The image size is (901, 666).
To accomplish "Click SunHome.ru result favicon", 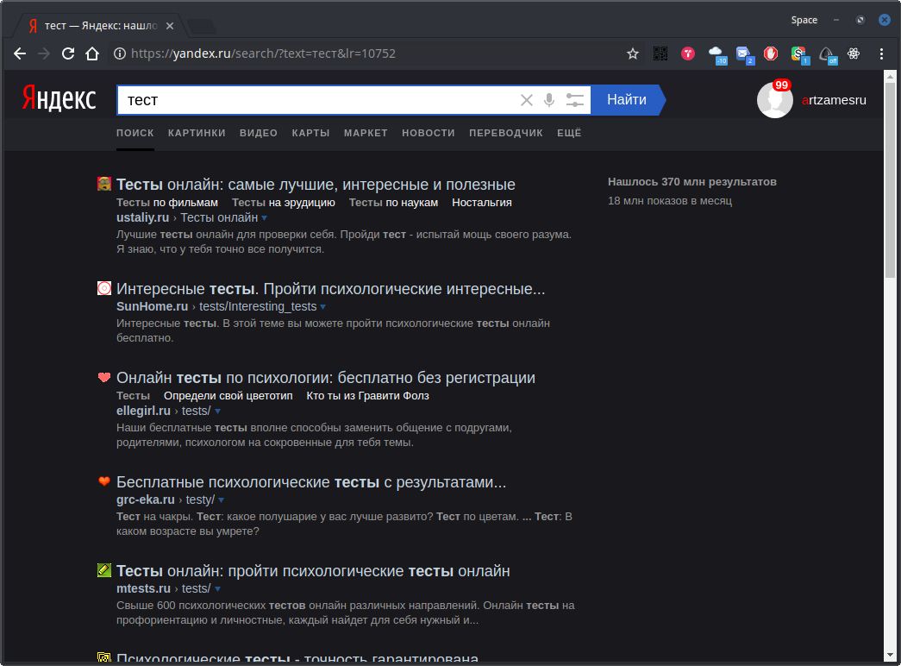I will pos(104,288).
